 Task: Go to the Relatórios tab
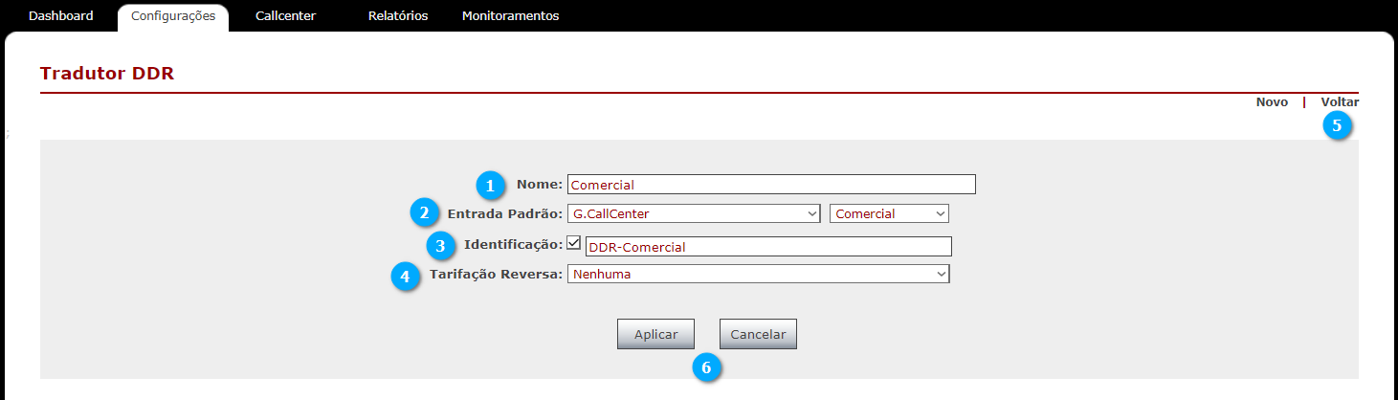[398, 16]
